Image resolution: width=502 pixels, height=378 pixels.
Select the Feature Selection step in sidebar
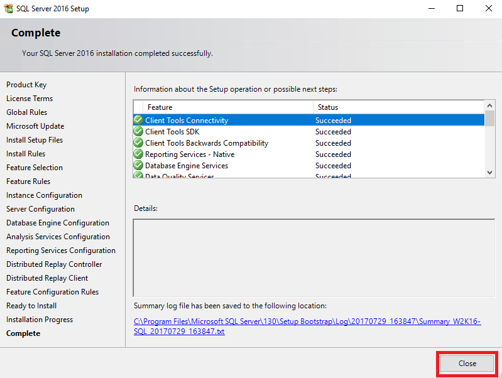[35, 168]
